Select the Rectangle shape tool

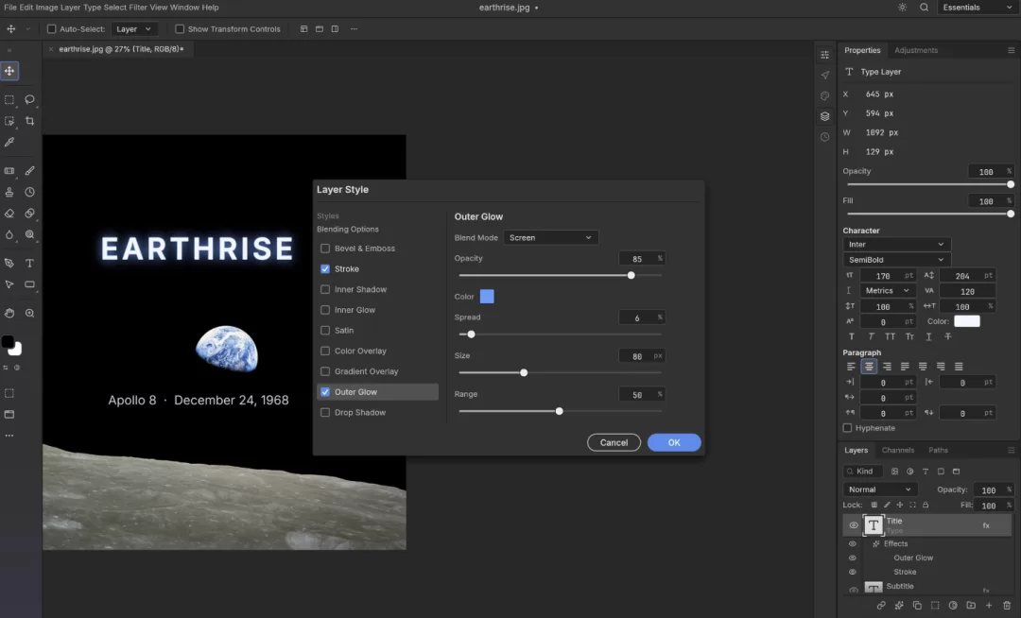30,284
